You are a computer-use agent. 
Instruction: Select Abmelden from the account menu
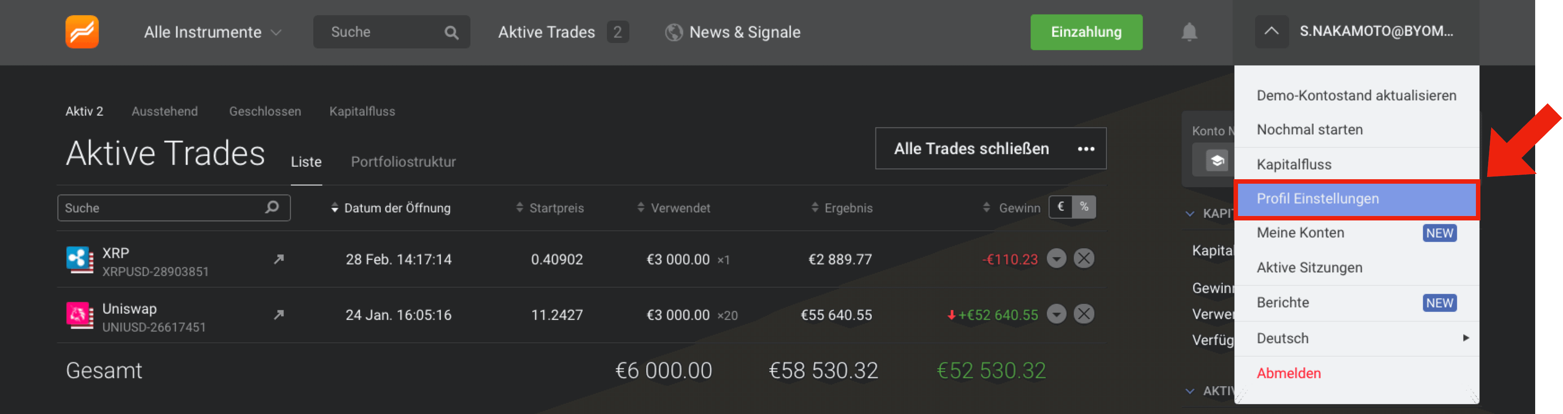click(x=1288, y=373)
